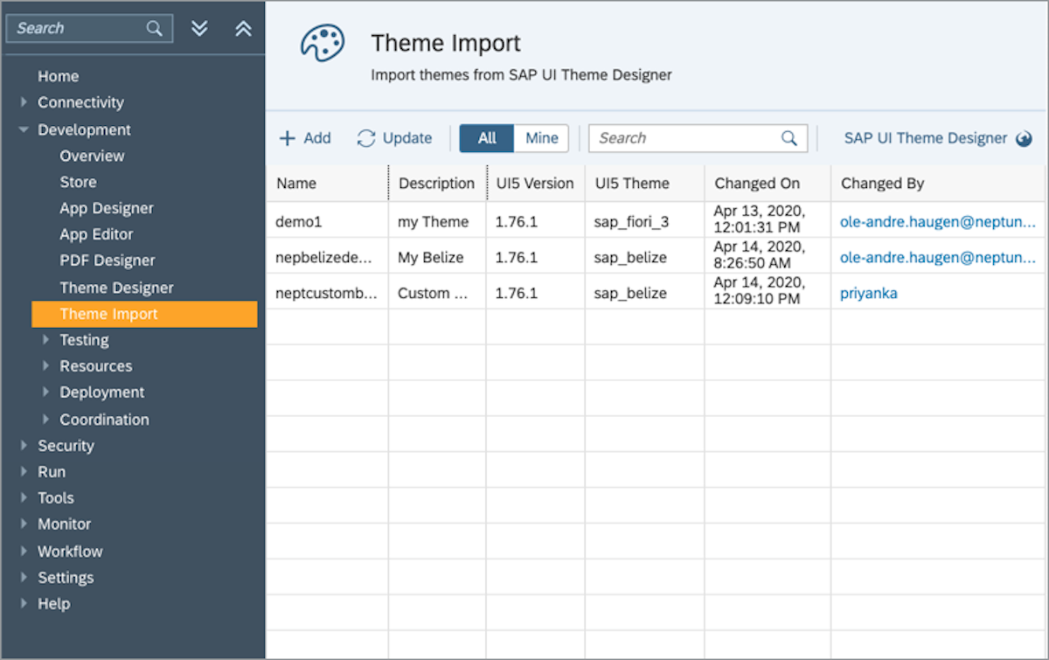Click the plus icon for Add
The image size is (1049, 660).
[x=288, y=138]
